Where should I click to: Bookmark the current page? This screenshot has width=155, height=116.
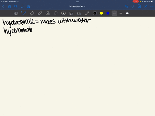22,6
